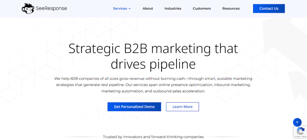Click the reCAPTCHA Terms link
Screen dimensions: 307x140
pyautogui.click(x=303, y=136)
